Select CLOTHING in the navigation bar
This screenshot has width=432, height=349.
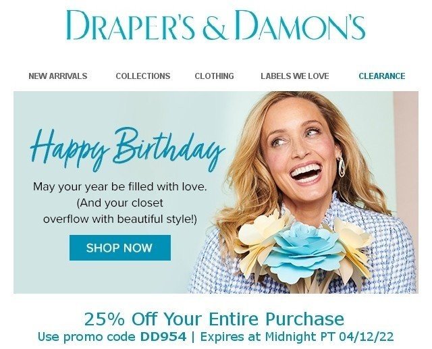pos(215,76)
